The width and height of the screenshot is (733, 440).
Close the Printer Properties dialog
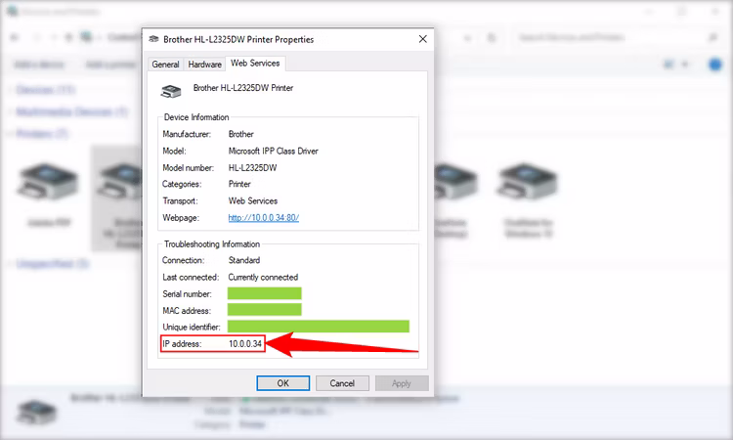tap(422, 39)
